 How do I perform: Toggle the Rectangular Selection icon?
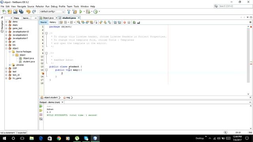tap(96, 22)
